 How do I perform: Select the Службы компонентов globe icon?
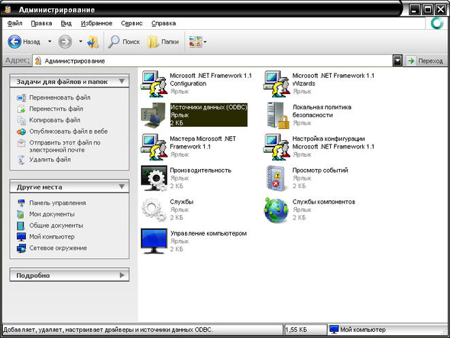tap(276, 210)
